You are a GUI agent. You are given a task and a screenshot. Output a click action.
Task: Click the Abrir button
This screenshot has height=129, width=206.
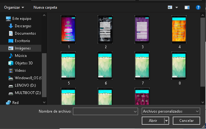tap(153, 121)
